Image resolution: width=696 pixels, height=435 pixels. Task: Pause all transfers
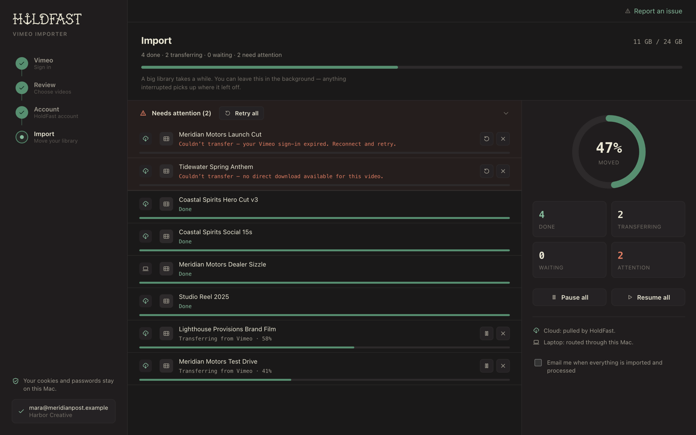[x=569, y=297]
